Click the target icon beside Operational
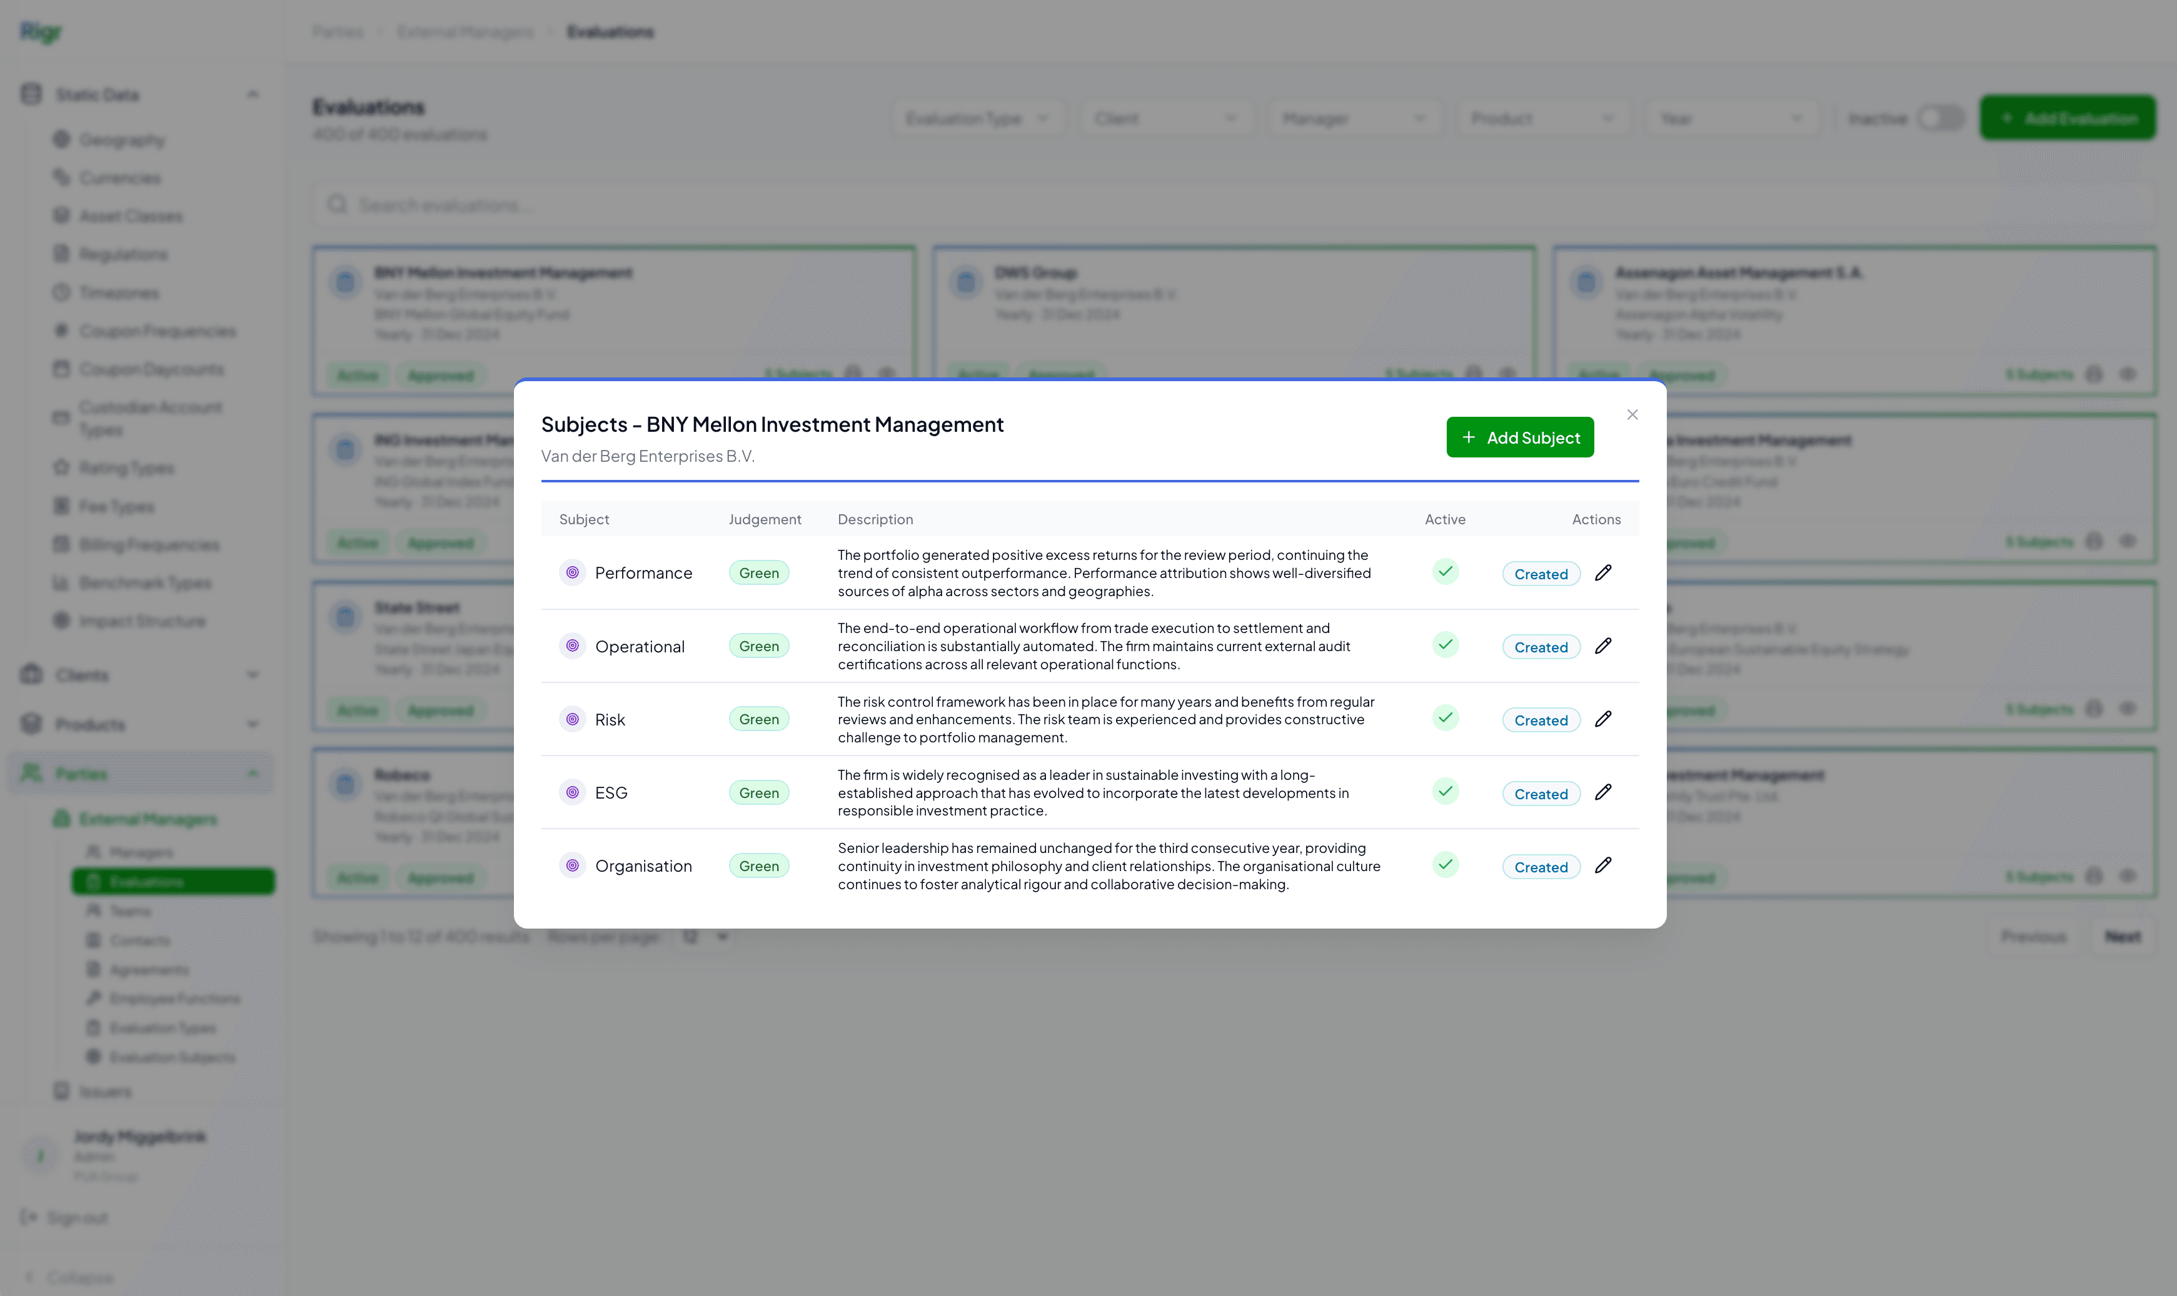This screenshot has width=2177, height=1296. (572, 646)
